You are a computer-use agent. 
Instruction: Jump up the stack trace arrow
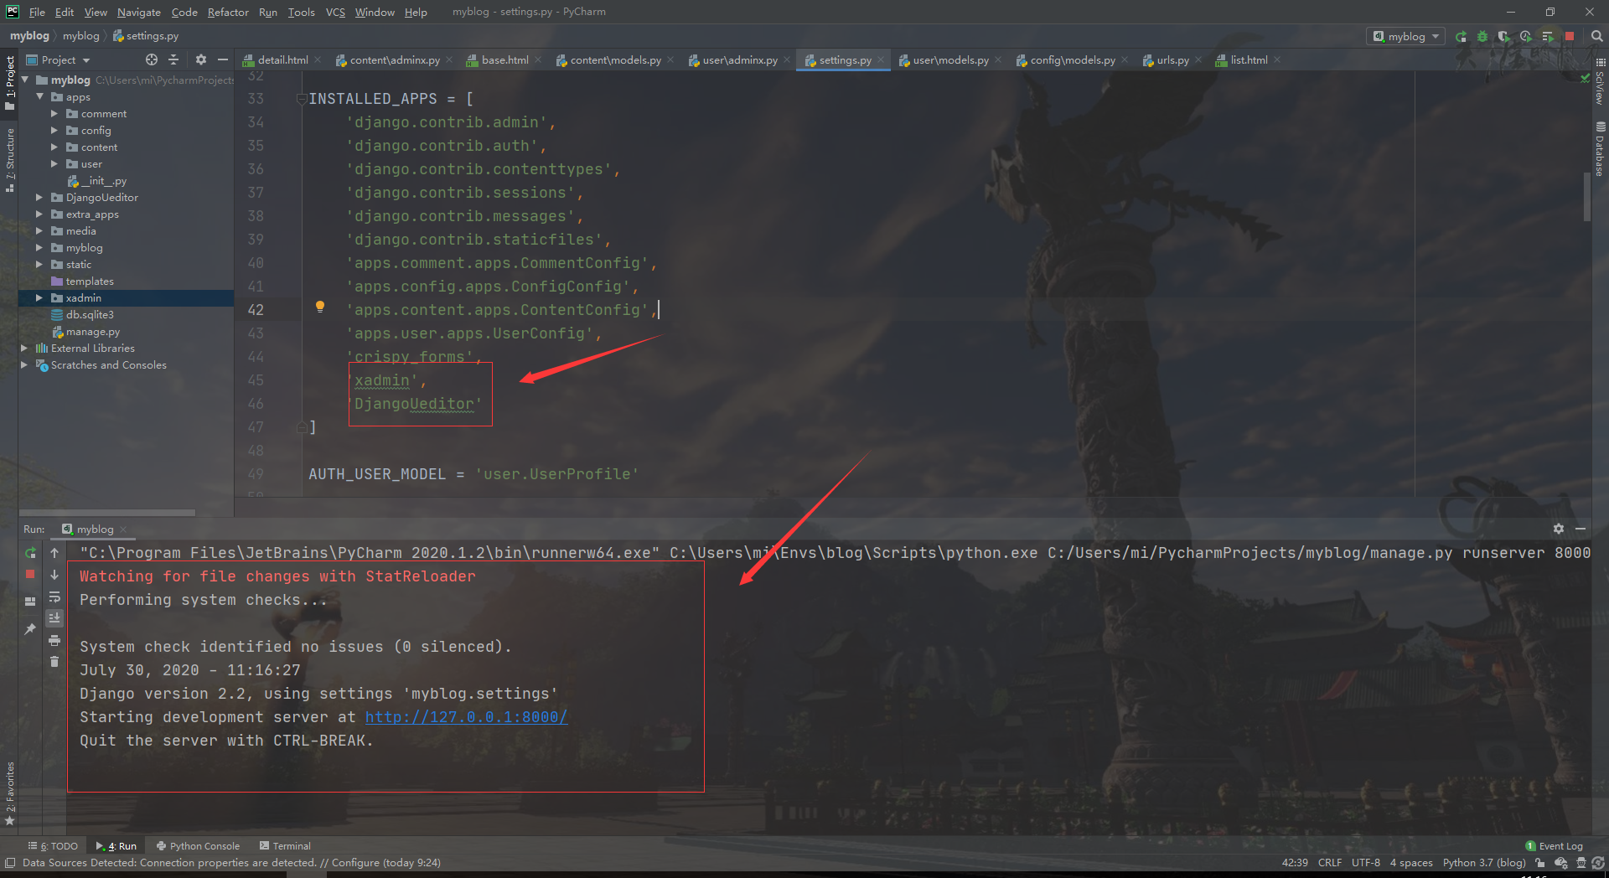coord(54,553)
